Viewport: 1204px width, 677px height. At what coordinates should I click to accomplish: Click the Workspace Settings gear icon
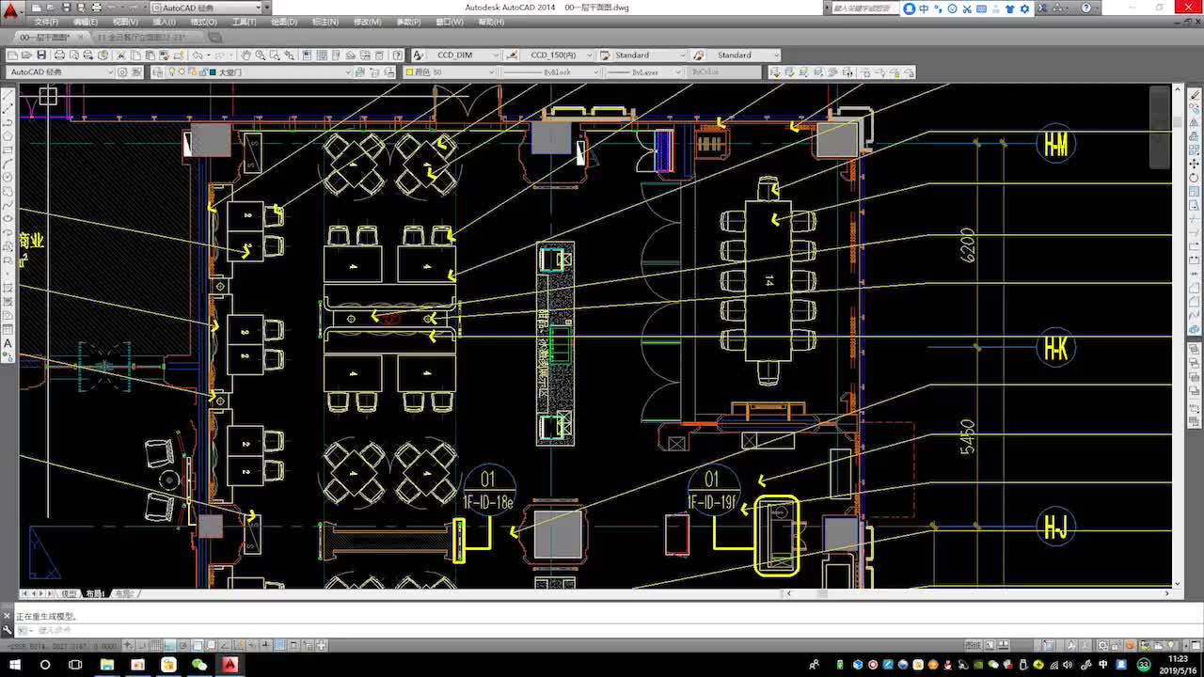[x=122, y=71]
